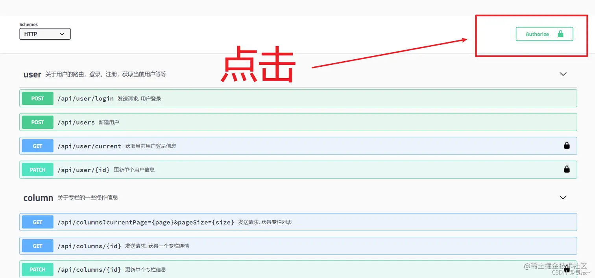Click PATCH badge of /api/user/{id}
The width and height of the screenshot is (595, 278).
(x=38, y=170)
